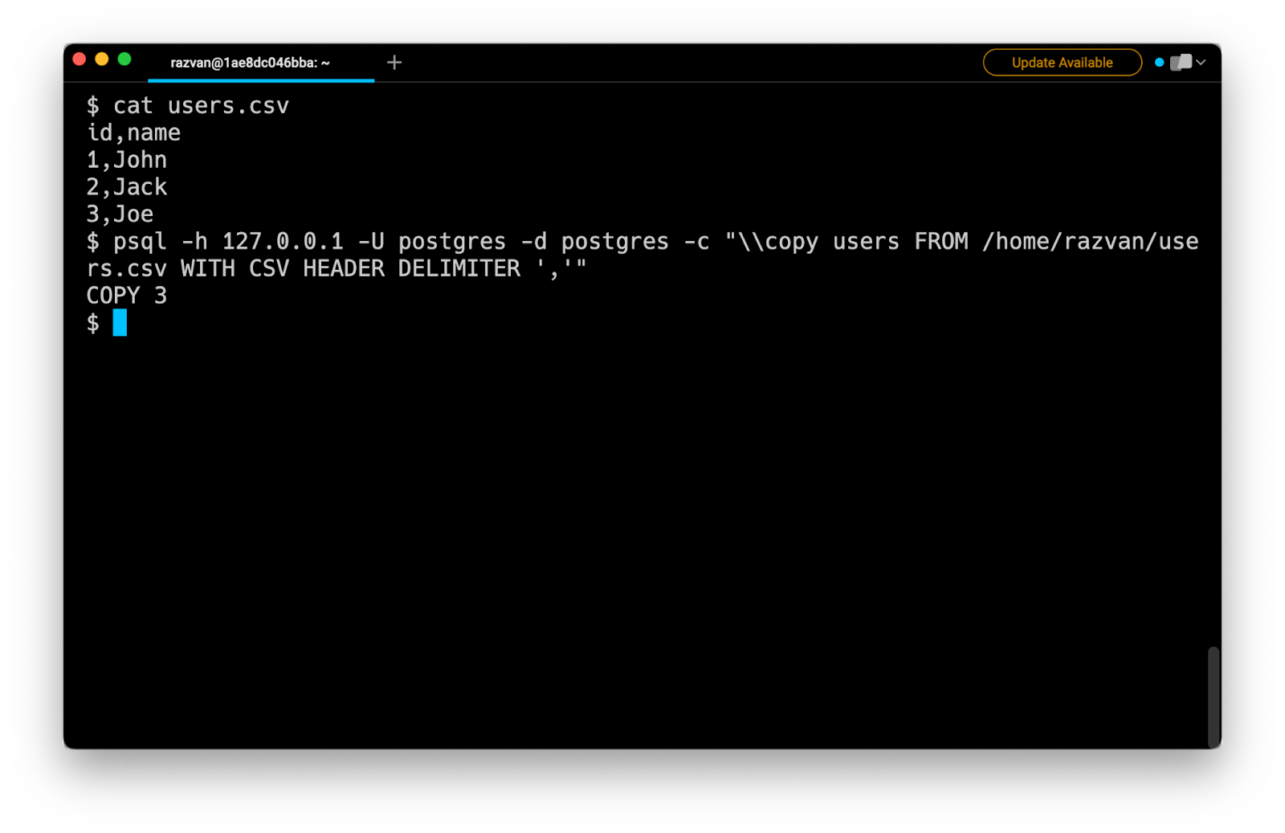Viewport: 1285px width, 833px height.
Task: Click the 'COPY 3' result line
Action: [x=127, y=296]
